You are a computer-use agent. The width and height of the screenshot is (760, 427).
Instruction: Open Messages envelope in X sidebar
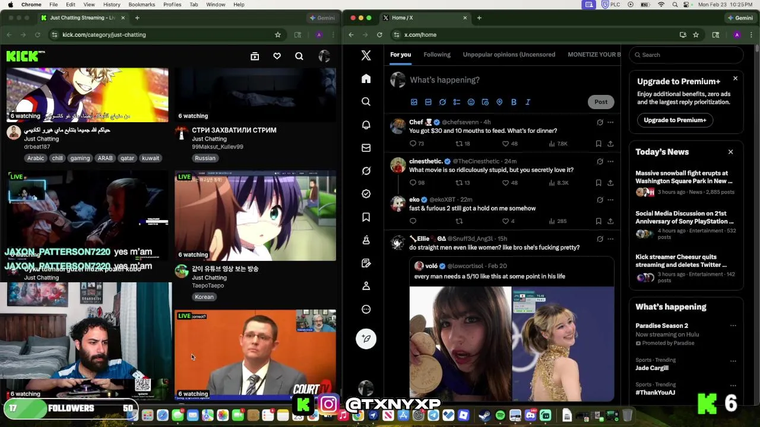(x=366, y=148)
